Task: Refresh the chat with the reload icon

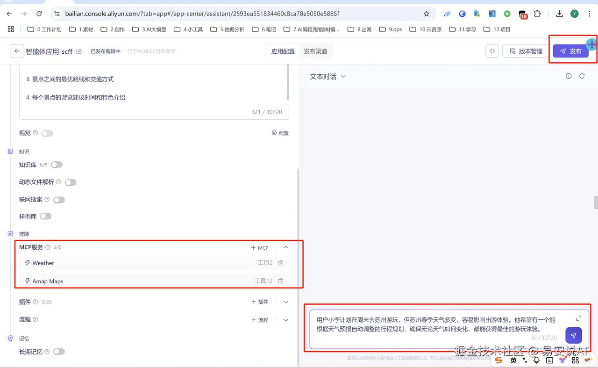Action: 582,76
